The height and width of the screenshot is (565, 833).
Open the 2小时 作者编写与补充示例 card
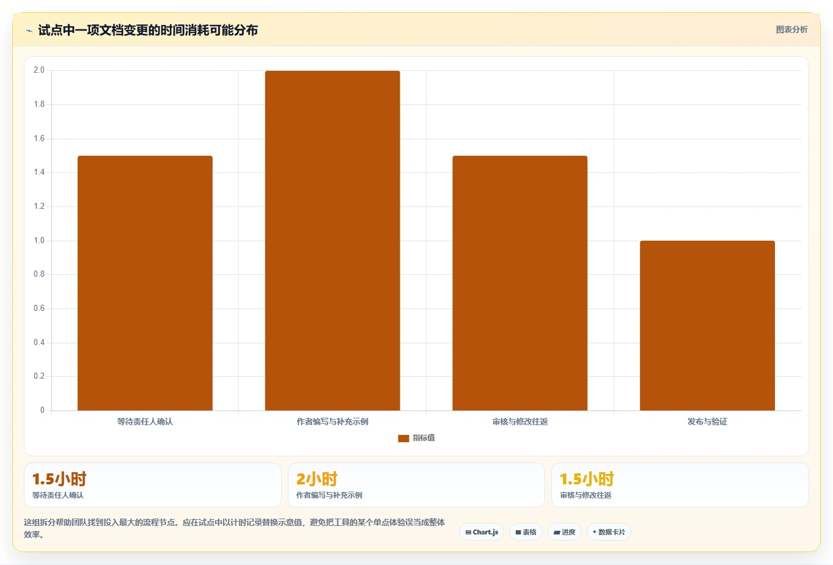(416, 485)
